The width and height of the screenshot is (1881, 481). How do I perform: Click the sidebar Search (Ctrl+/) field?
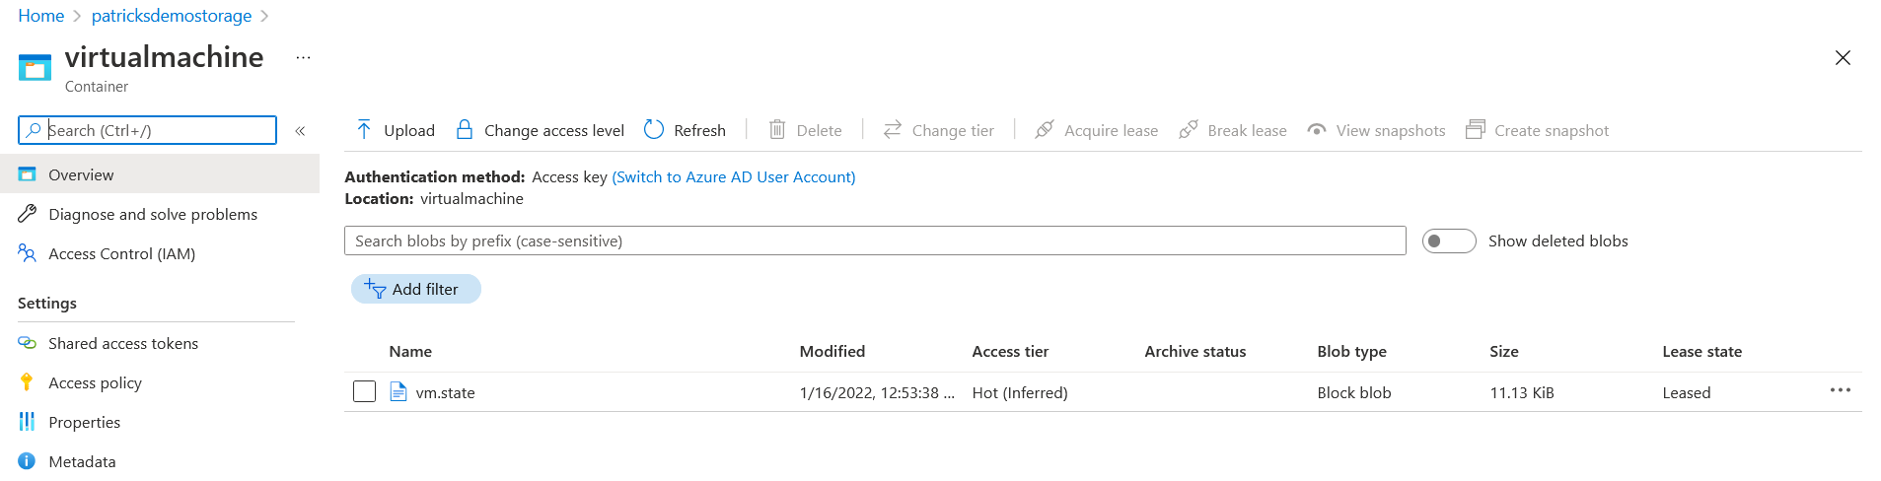click(148, 130)
